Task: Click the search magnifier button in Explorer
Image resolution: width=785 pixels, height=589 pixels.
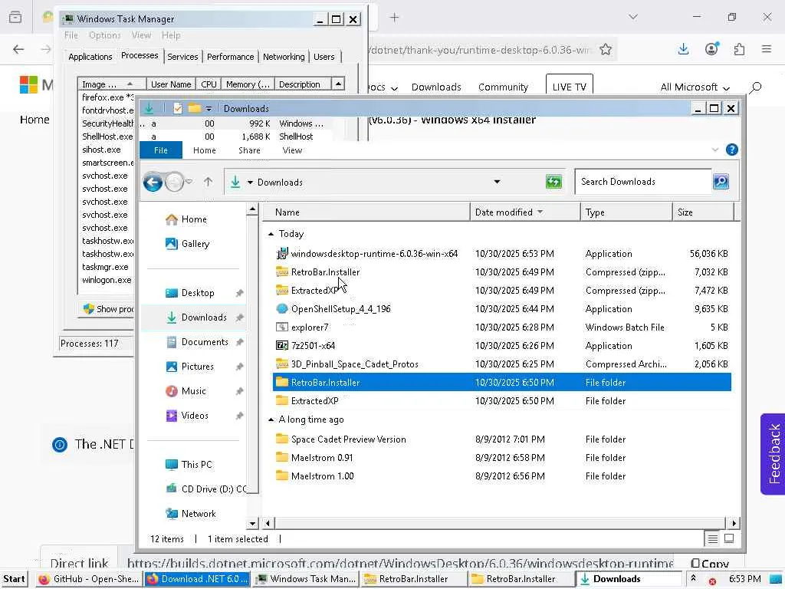Action: 721,181
